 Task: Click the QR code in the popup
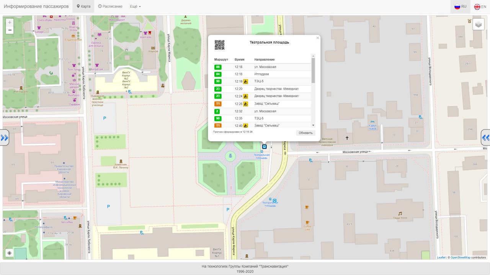click(x=219, y=45)
